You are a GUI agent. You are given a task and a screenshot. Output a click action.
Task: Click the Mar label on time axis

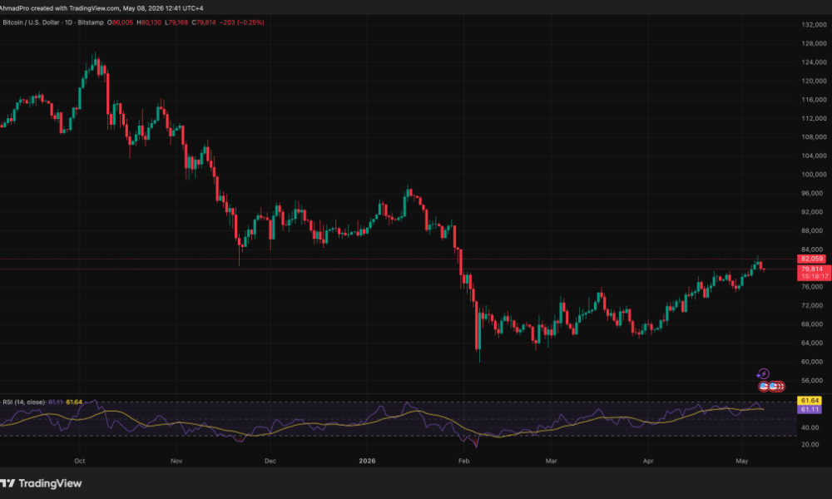click(552, 461)
